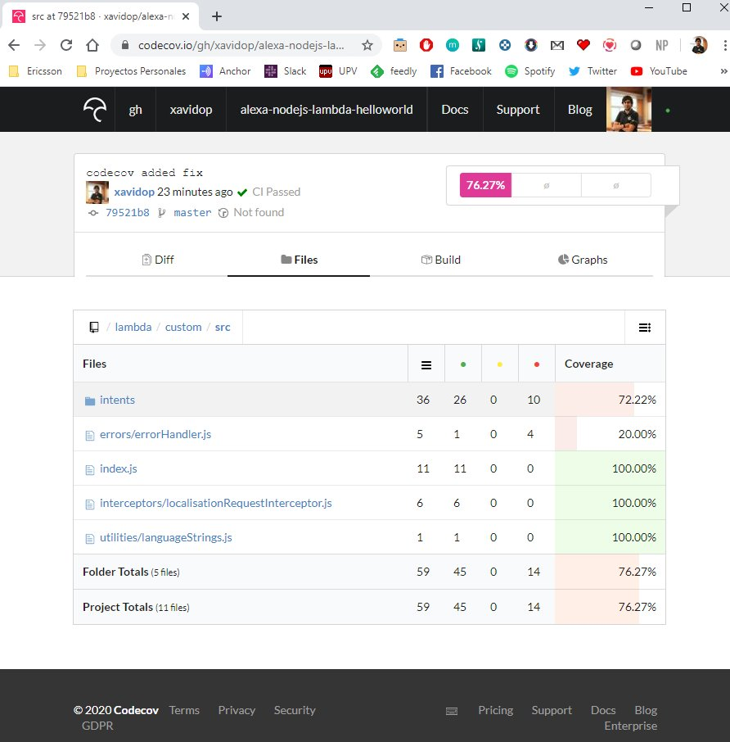The image size is (730, 742).
Task: Open the Twitter bookmark
Action: pos(593,71)
